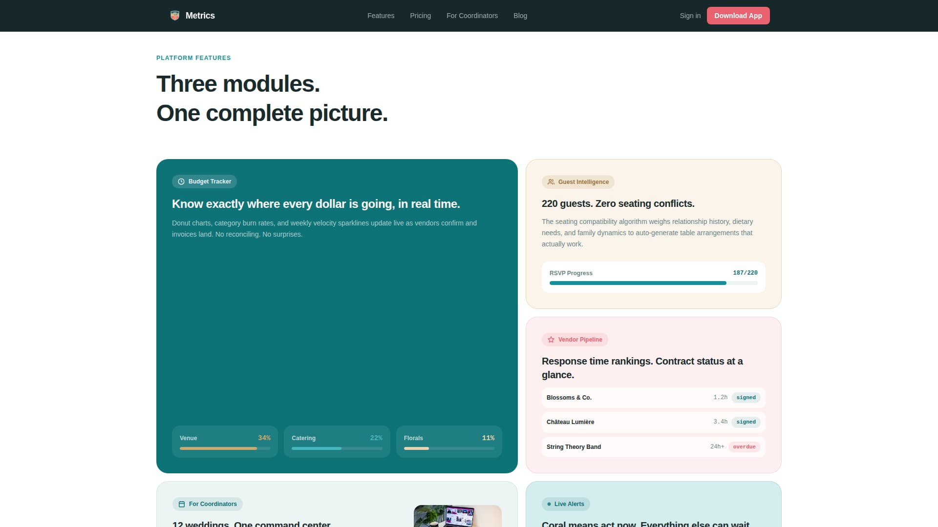
Task: Open the Pricing nav item
Action: tap(420, 16)
